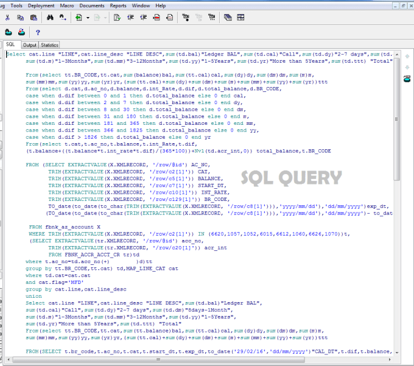Open the Reports menu
Viewport: 414px width, 366px height.
(118, 5)
